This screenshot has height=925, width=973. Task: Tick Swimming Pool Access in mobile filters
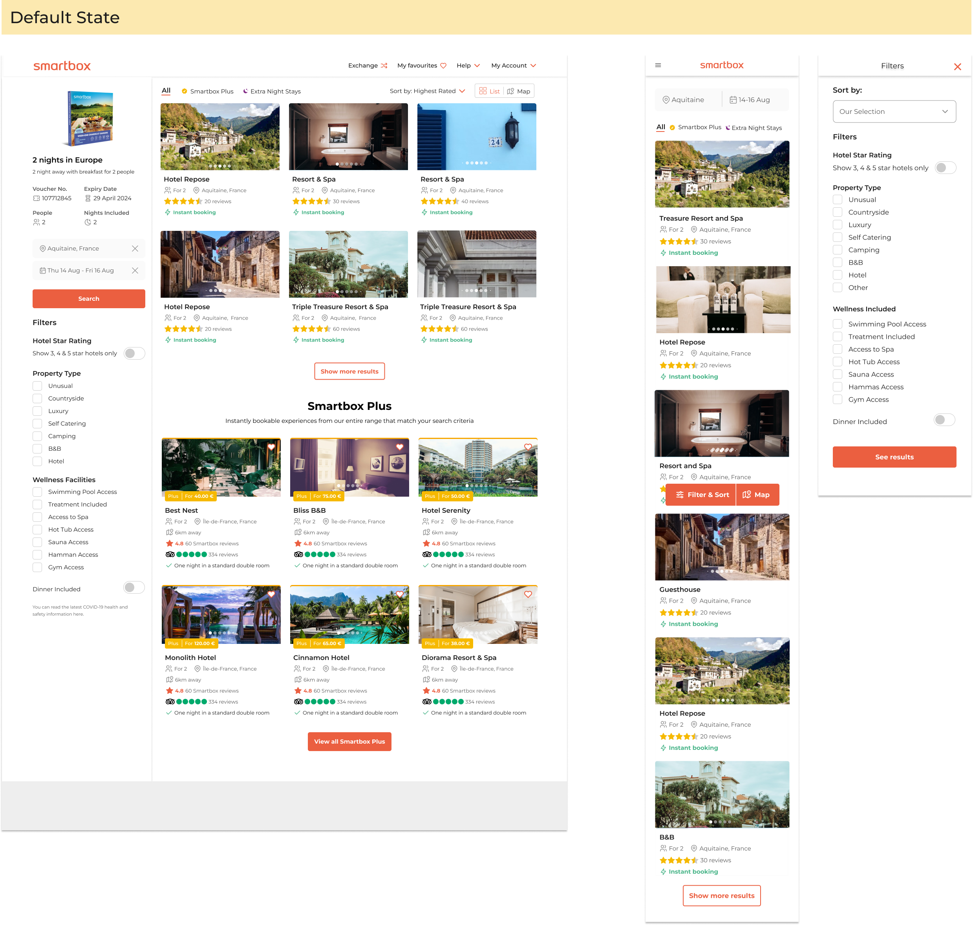pyautogui.click(x=838, y=324)
